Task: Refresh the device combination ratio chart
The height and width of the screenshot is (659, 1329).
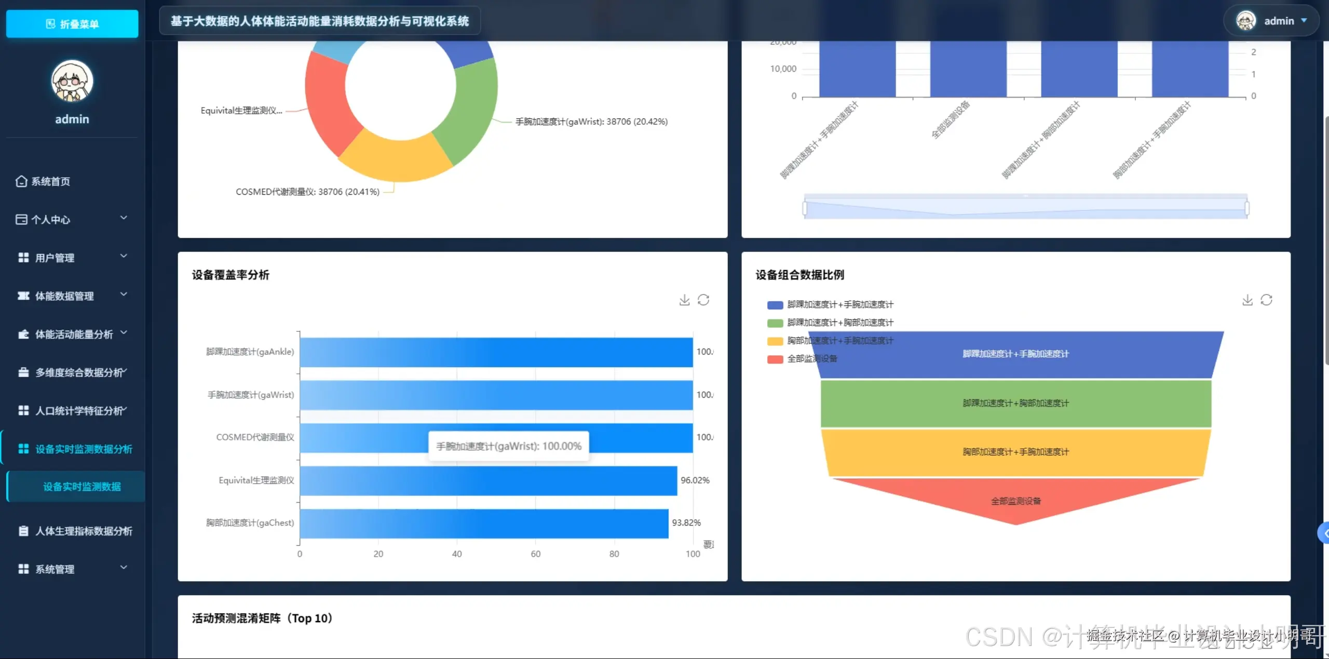Action: [x=1266, y=300]
